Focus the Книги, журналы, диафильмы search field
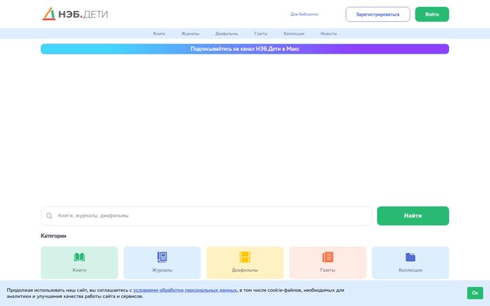The image size is (490, 306). point(206,216)
